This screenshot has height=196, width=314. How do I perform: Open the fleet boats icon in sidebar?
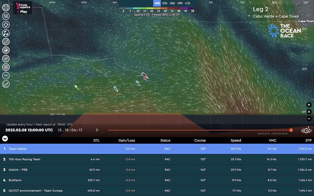point(6,33)
